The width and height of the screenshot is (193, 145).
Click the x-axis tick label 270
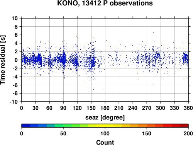(x=147, y=108)
